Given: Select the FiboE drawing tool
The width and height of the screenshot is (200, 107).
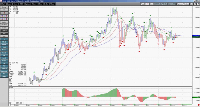Looking at the screenshot, I should coord(4,42).
